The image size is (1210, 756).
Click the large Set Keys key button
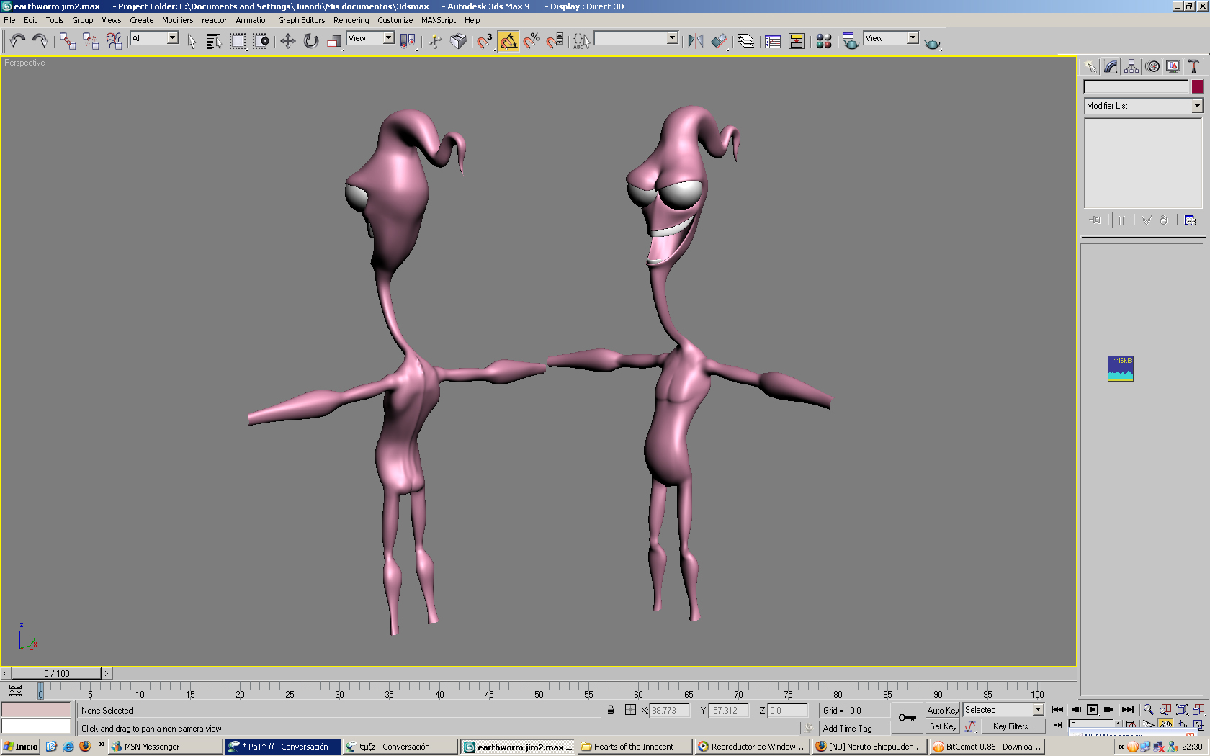907,718
